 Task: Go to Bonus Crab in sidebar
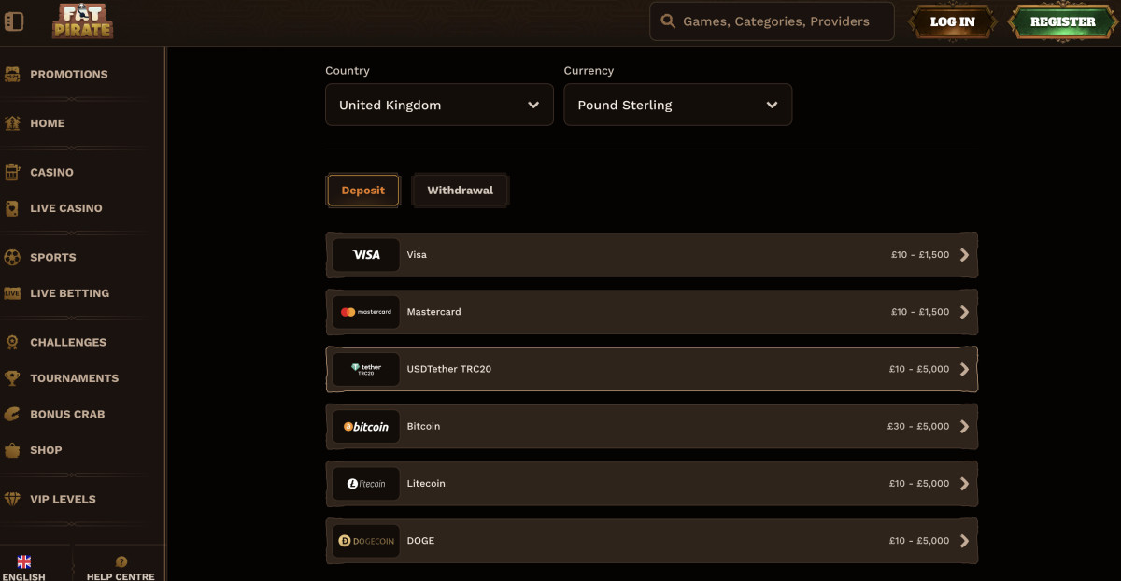click(x=66, y=414)
